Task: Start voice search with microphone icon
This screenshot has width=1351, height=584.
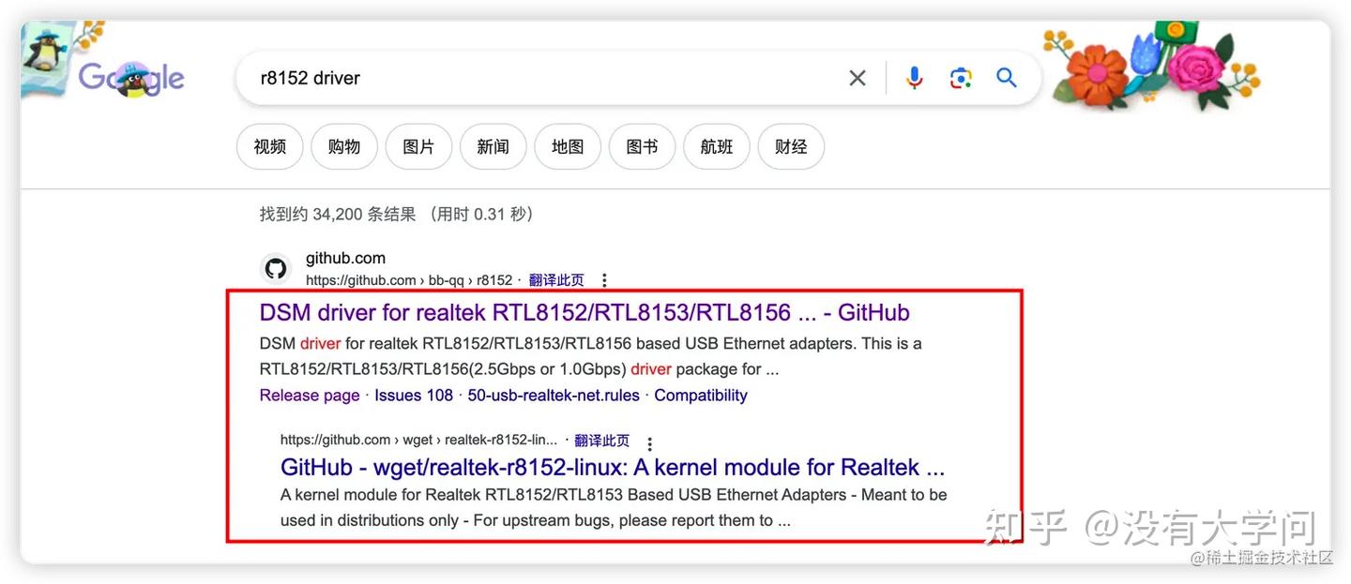Action: tap(915, 78)
